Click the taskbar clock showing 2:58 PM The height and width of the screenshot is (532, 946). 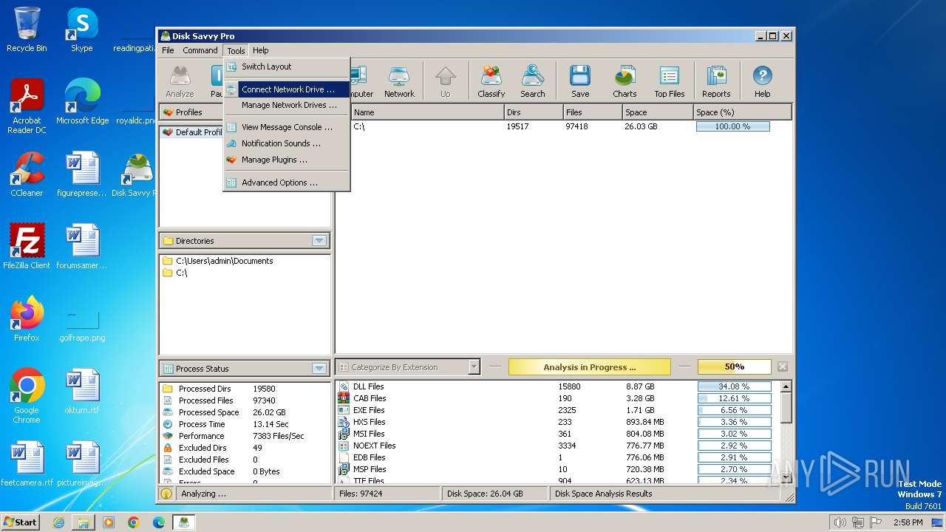(908, 522)
